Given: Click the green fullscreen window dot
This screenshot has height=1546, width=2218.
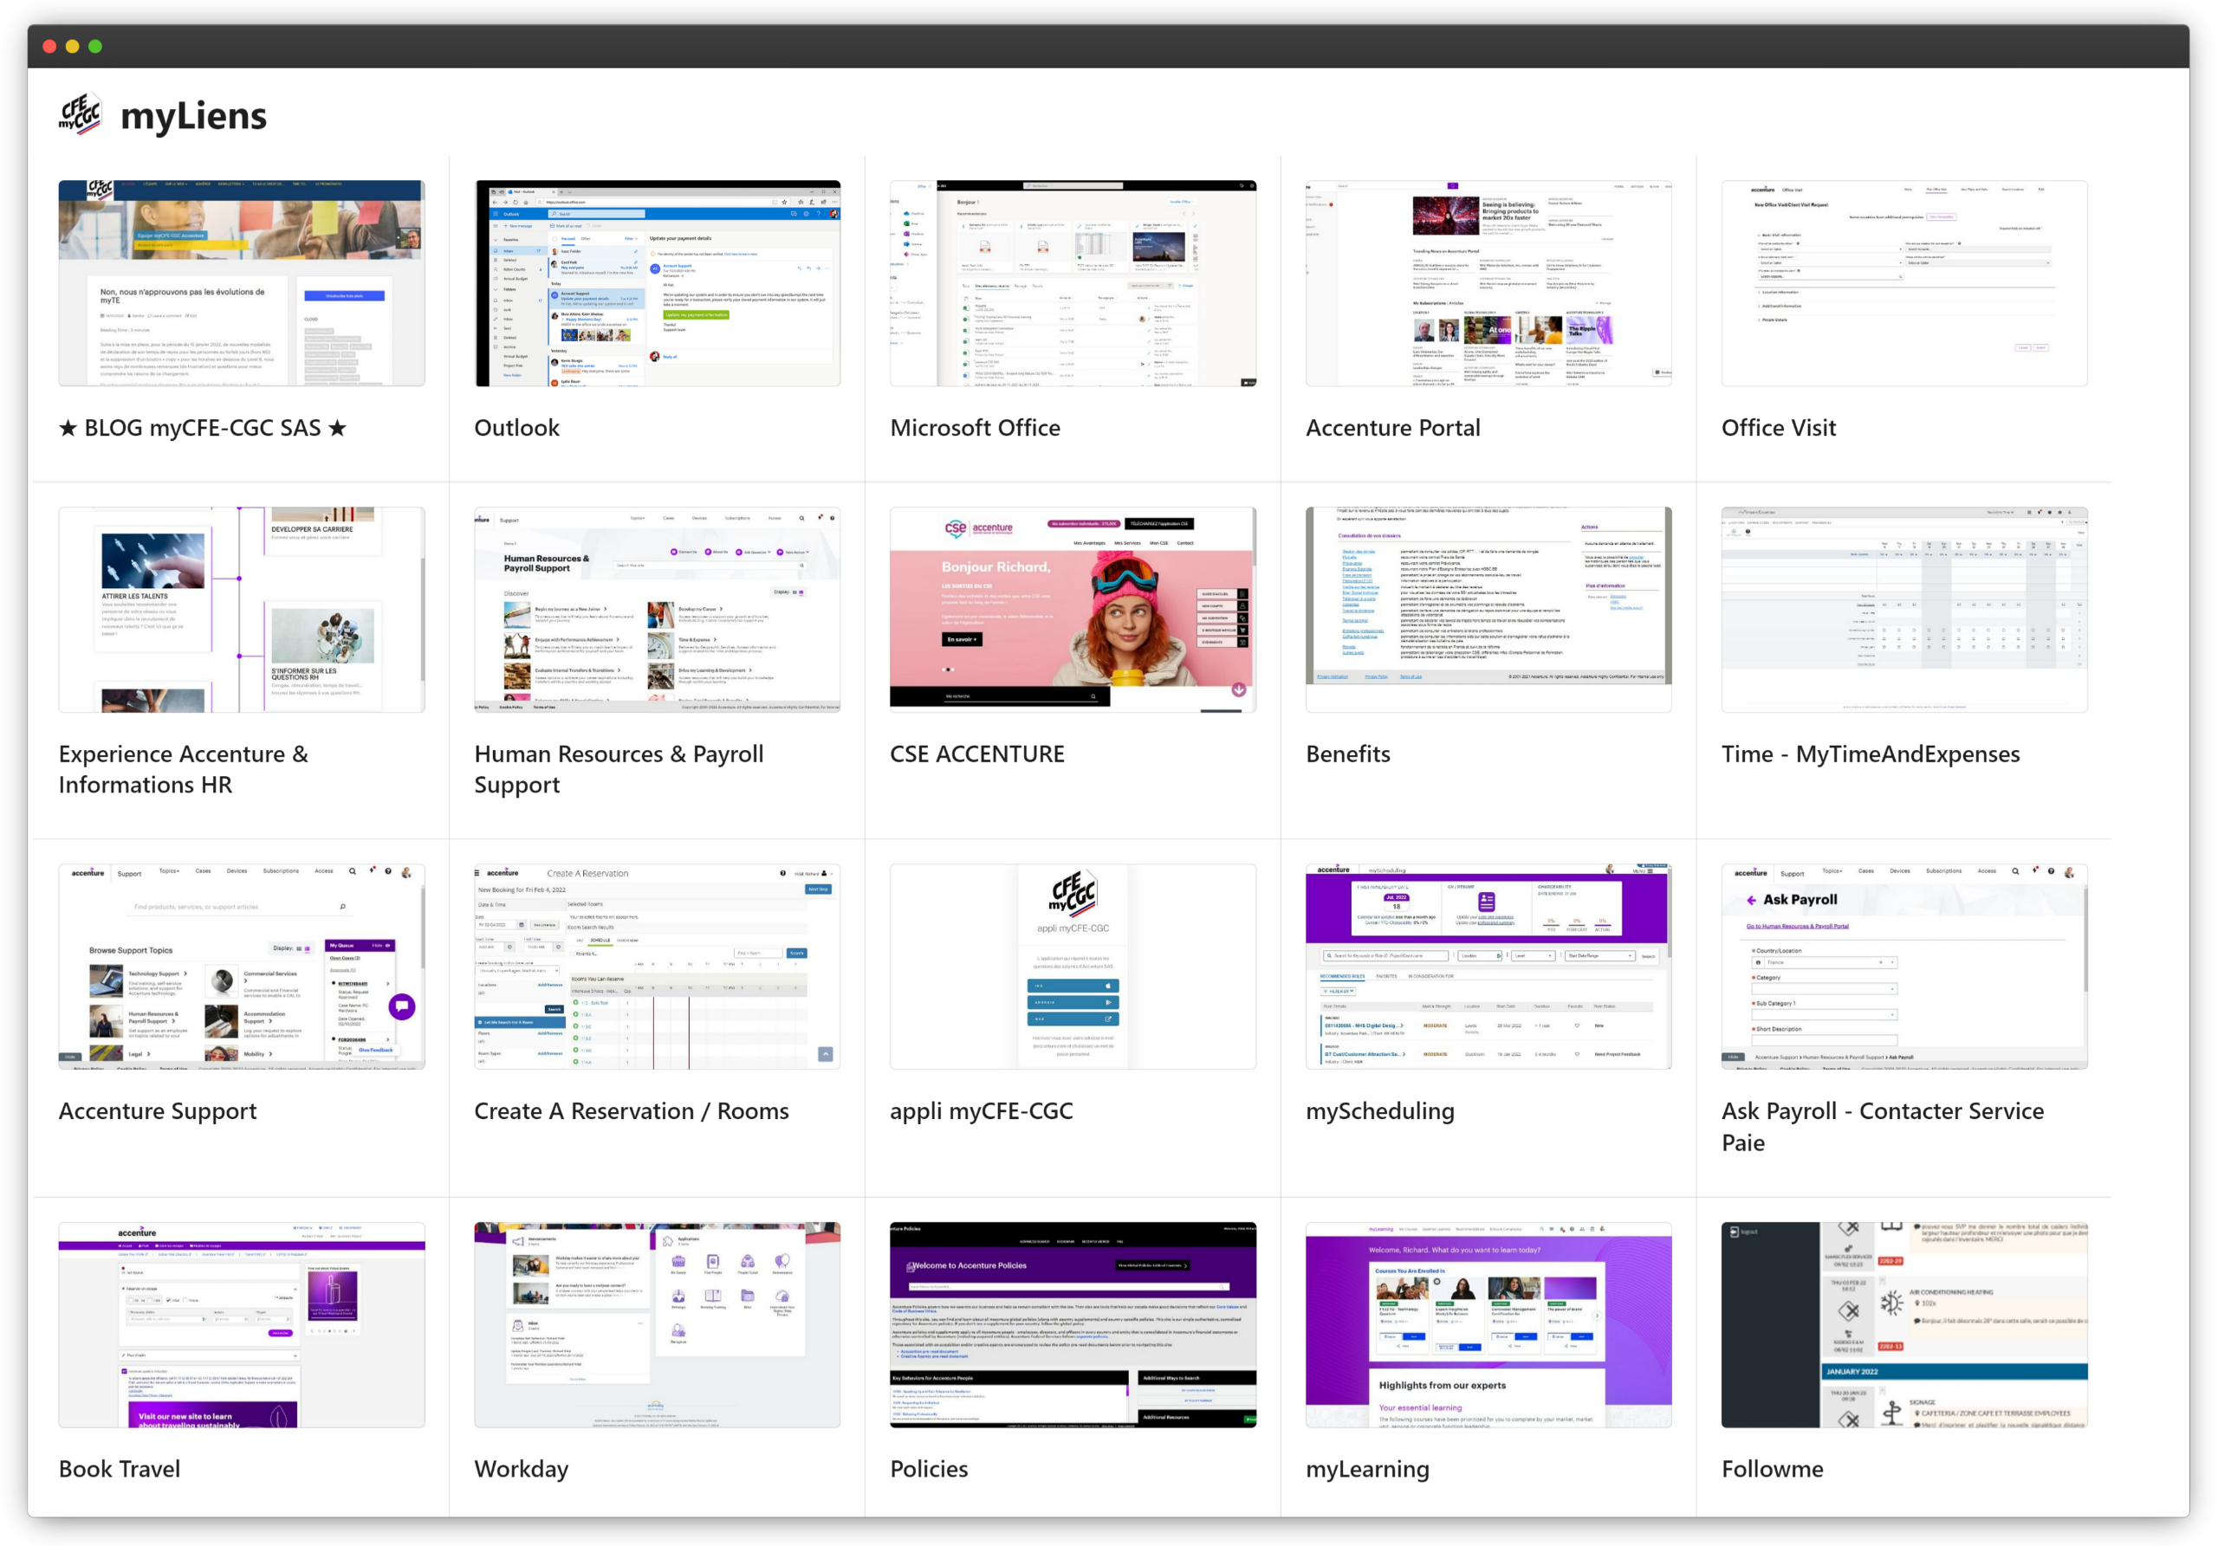Looking at the screenshot, I should tap(94, 47).
